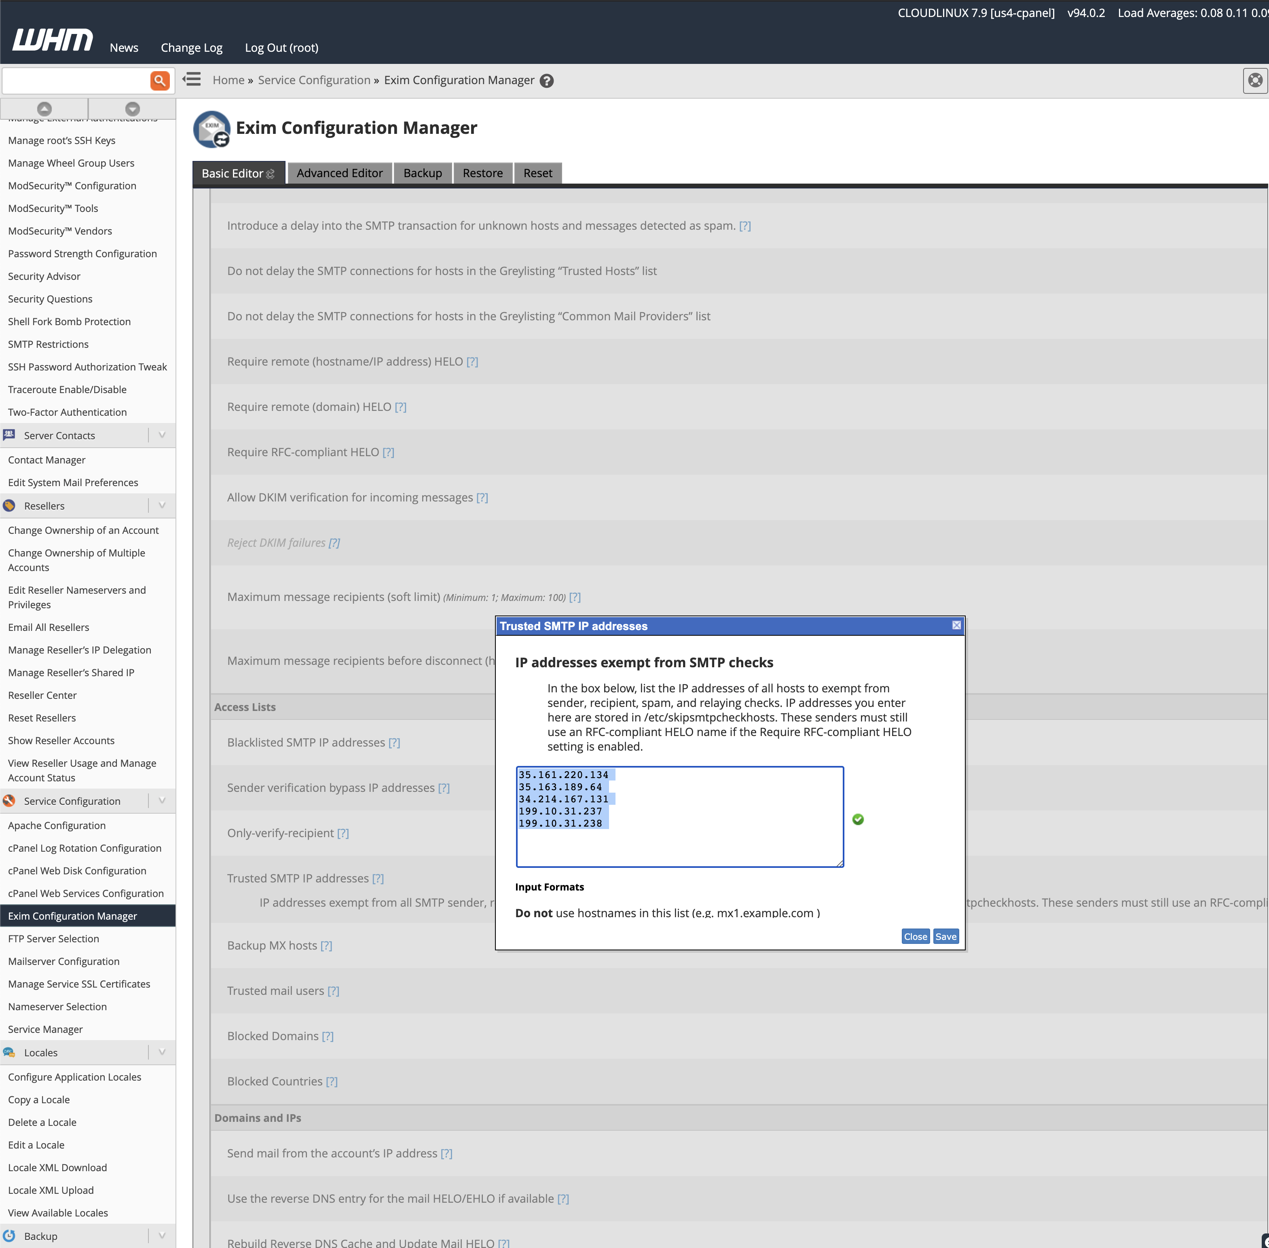The width and height of the screenshot is (1269, 1248).
Task: Switch to the Advanced Editor tab
Action: pos(339,172)
